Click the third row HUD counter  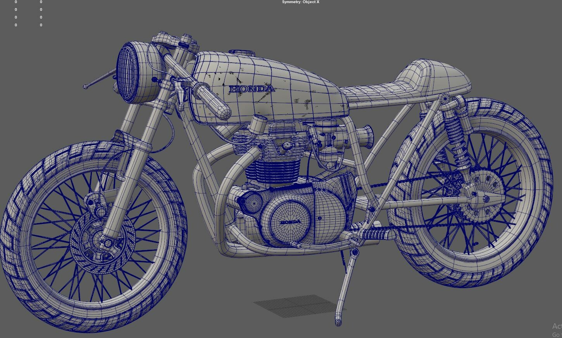[16, 17]
